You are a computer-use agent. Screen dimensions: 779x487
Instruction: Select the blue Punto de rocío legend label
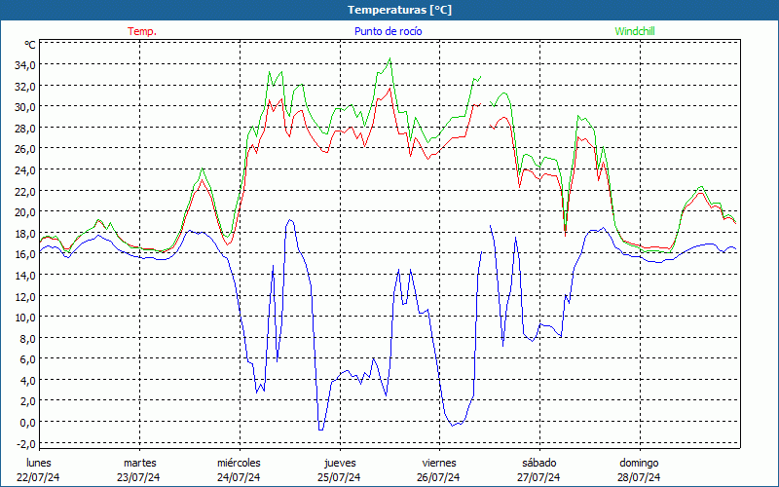388,31
